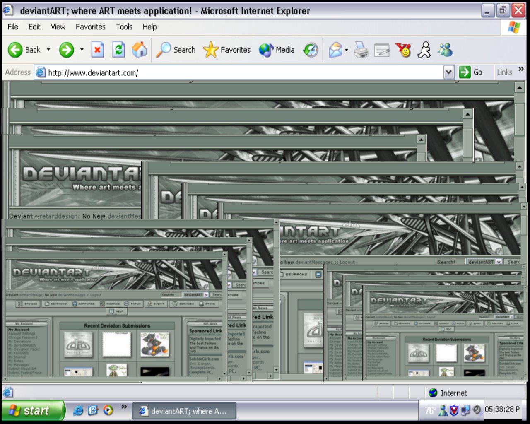This screenshot has width=530, height=424.
Task: Click the Mail envelope icon
Action: coord(335,51)
